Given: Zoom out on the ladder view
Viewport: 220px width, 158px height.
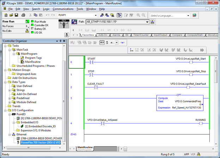Looking at the screenshot, I should pyautogui.click(x=143, y=15).
